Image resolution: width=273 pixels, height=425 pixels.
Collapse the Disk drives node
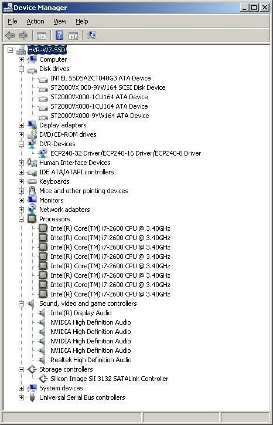(21, 69)
